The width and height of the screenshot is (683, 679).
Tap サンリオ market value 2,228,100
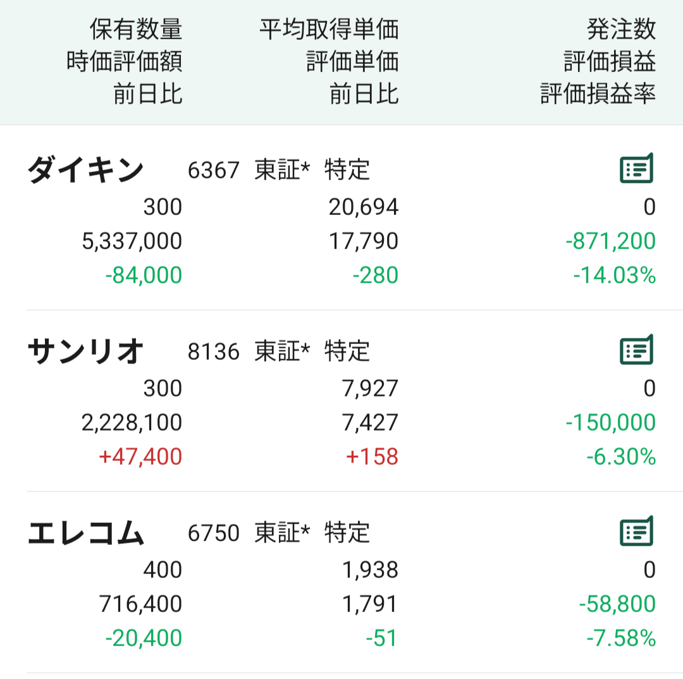[132, 422]
